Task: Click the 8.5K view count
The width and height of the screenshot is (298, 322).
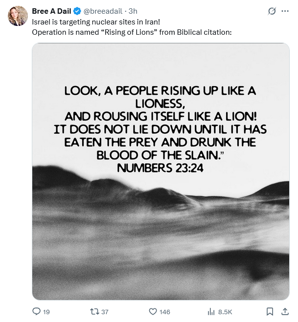Action: [x=225, y=312]
